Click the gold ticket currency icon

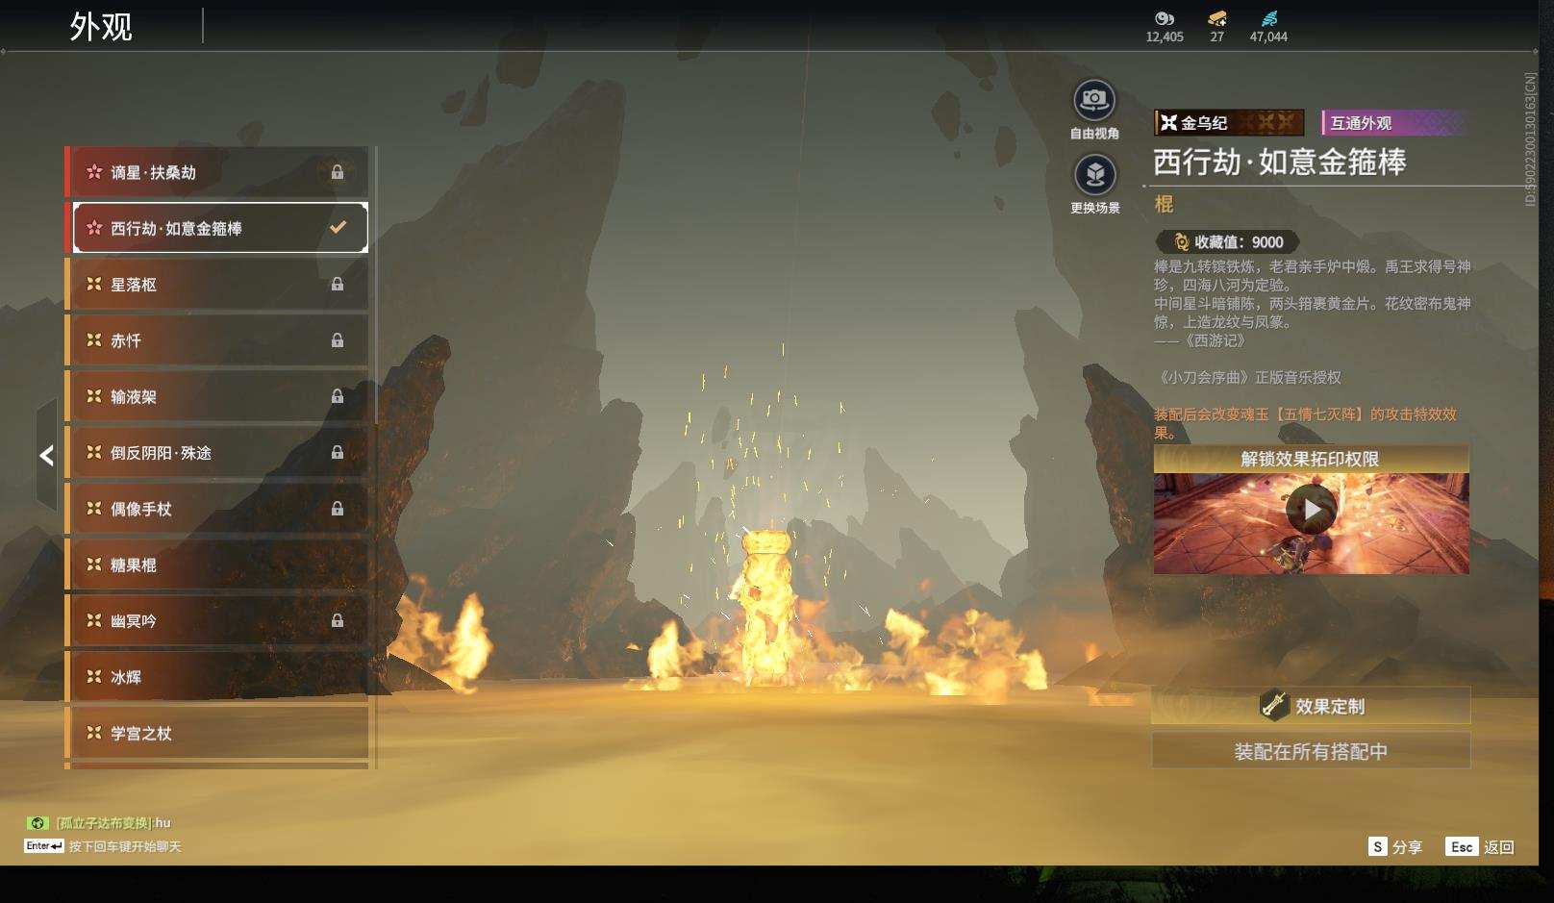1217,18
